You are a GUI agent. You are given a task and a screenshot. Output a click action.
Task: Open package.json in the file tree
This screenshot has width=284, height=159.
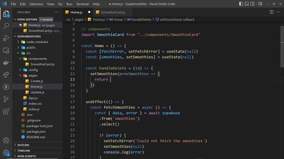tap(36, 132)
